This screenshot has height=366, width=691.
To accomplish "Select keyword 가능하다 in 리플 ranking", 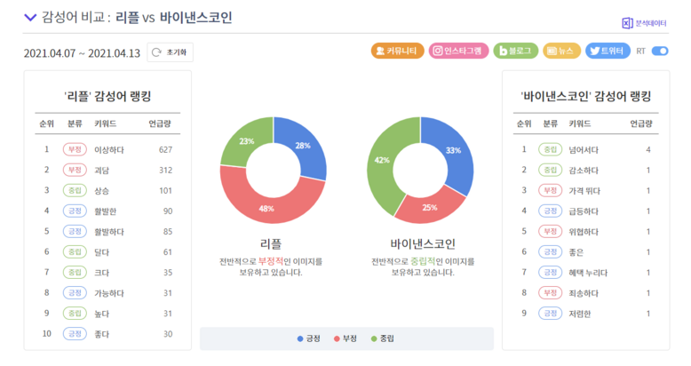I will pyautogui.click(x=109, y=293).
